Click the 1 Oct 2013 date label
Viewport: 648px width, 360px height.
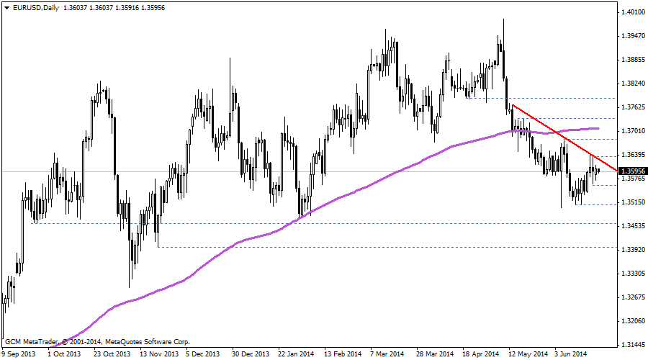[x=64, y=354]
